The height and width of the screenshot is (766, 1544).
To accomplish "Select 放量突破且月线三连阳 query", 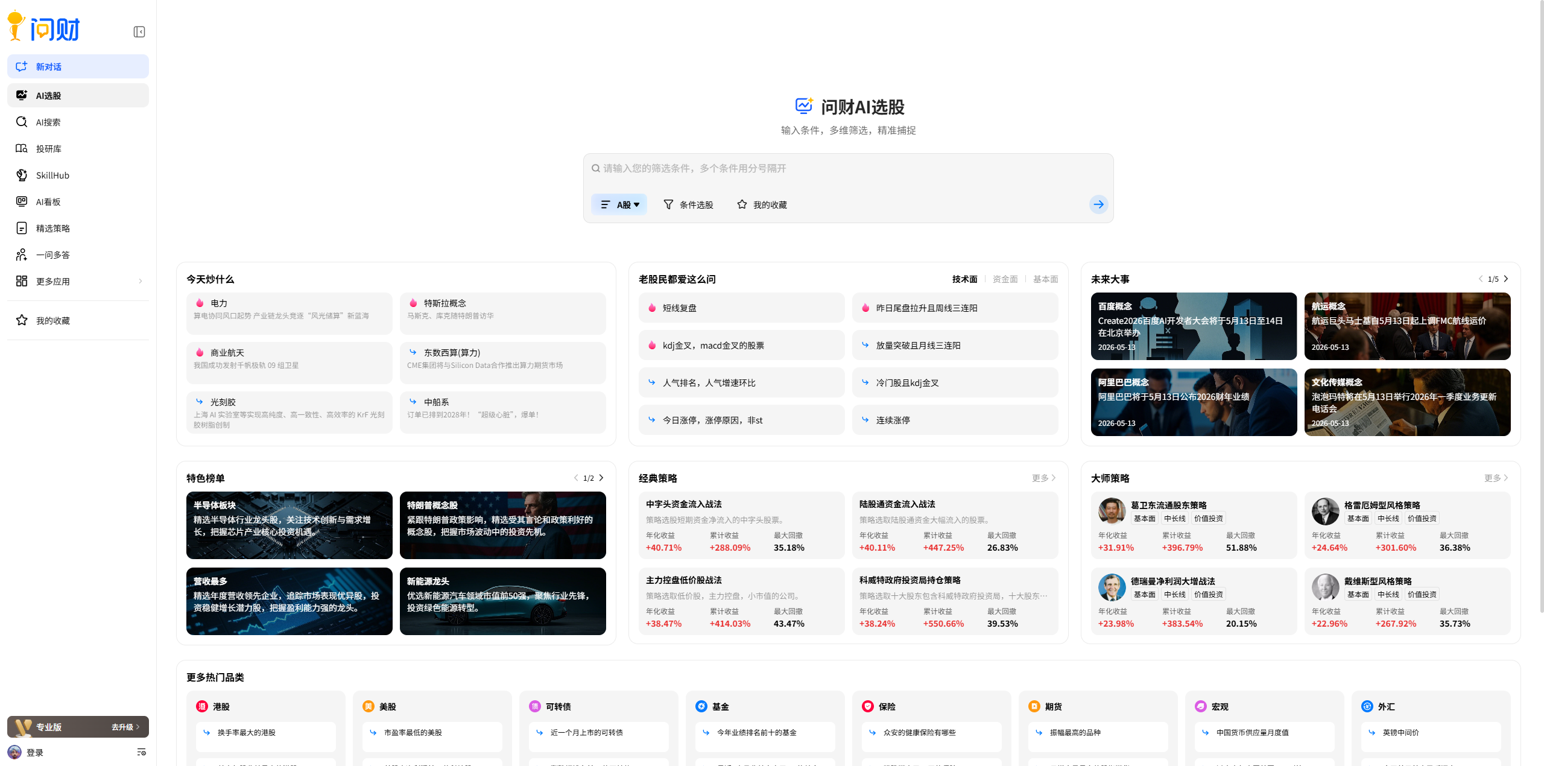I will (x=955, y=345).
